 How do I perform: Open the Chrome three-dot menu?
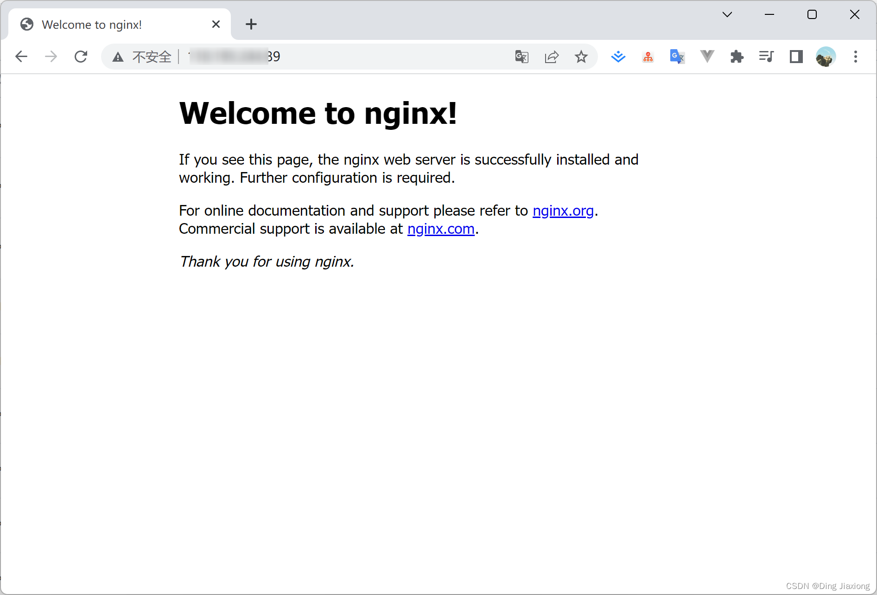click(x=856, y=57)
